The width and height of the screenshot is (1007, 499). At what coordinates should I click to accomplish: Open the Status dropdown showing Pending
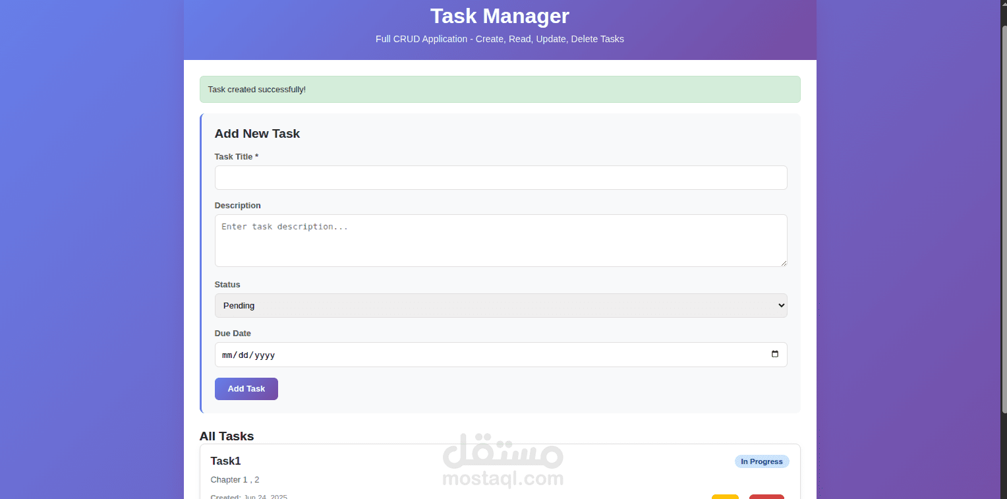tap(501, 305)
